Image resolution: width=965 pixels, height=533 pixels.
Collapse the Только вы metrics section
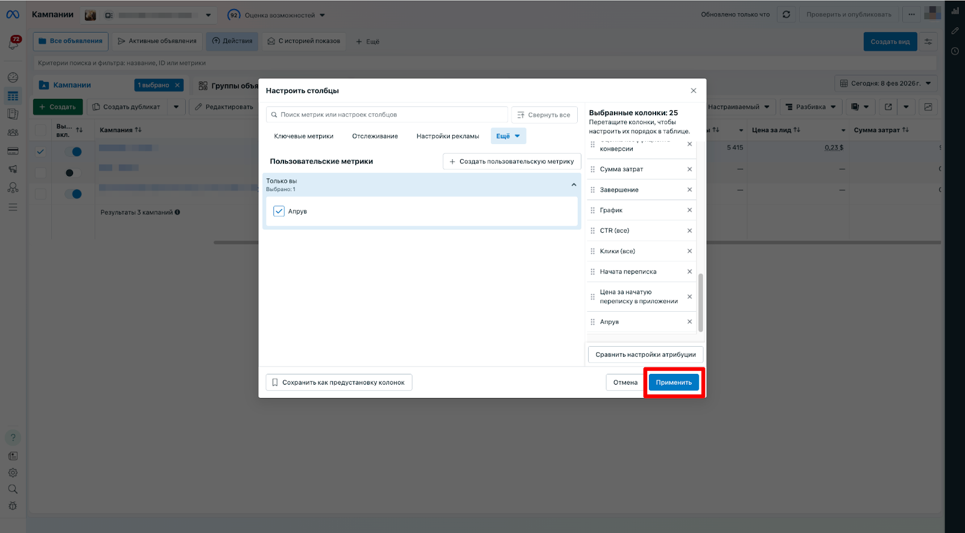574,184
